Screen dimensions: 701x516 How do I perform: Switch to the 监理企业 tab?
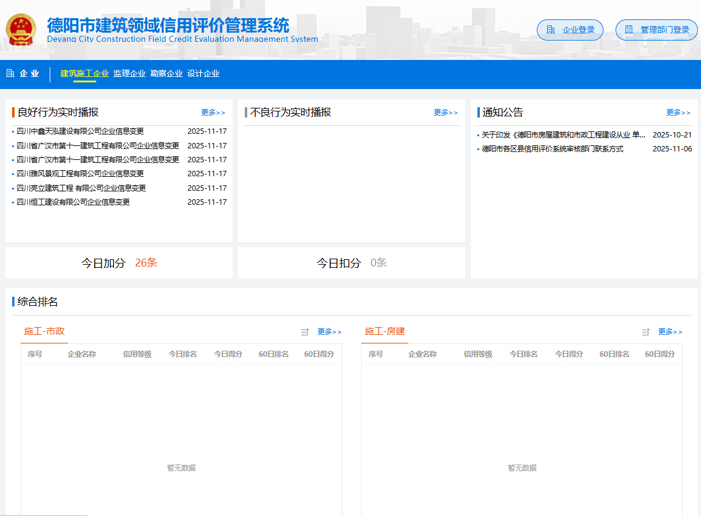tap(130, 73)
